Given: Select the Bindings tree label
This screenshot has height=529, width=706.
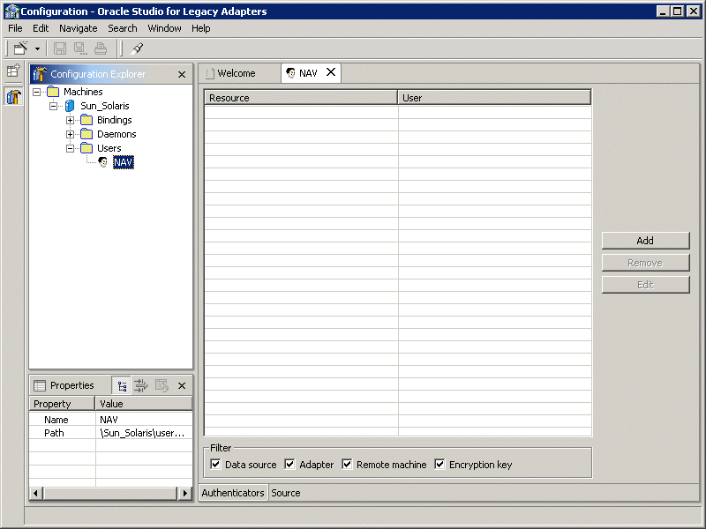Looking at the screenshot, I should point(115,120).
